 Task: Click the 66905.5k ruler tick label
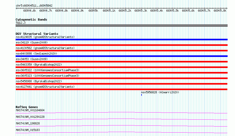172,11
